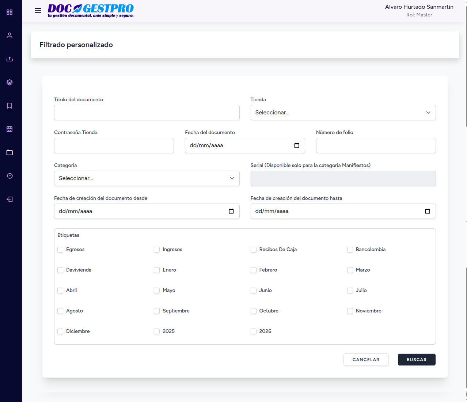This screenshot has width=467, height=402.
Task: Check the Ingresos tag
Action: pos(157,250)
